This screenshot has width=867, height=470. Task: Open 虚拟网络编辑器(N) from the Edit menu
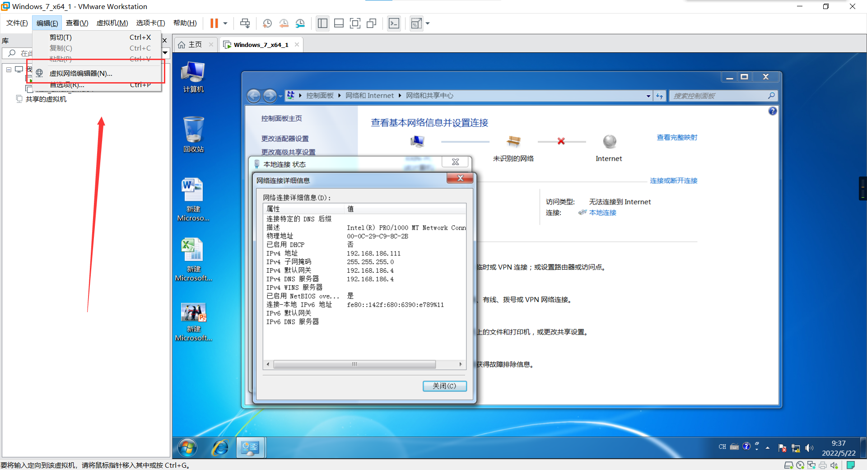(x=97, y=73)
